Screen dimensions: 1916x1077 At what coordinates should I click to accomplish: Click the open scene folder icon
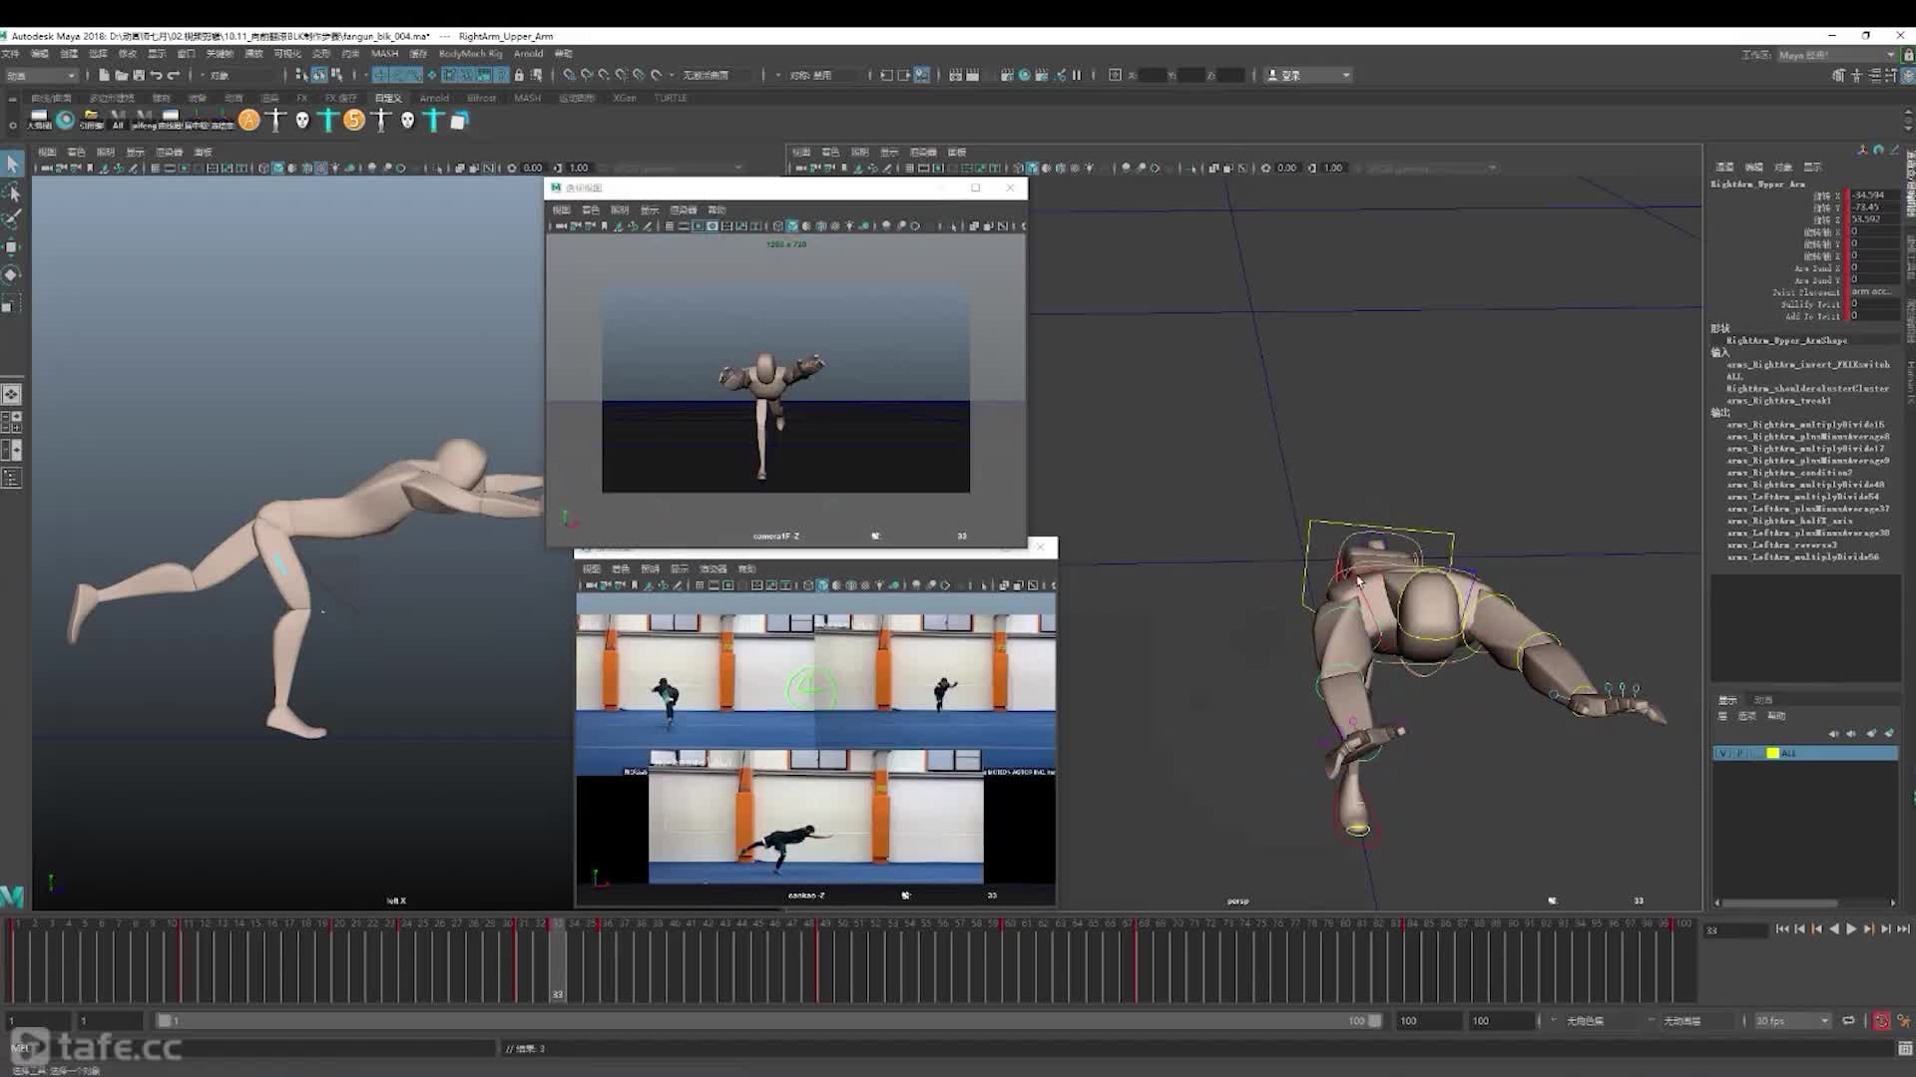(x=121, y=75)
